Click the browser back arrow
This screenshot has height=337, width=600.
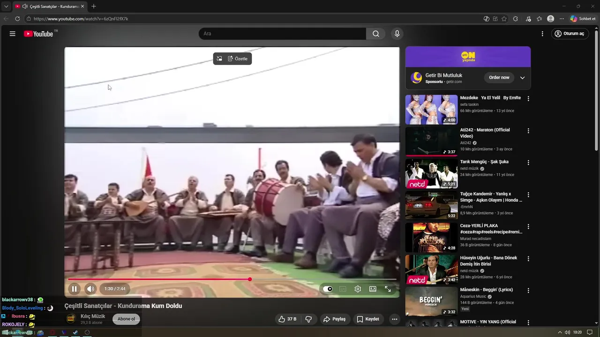[6, 19]
